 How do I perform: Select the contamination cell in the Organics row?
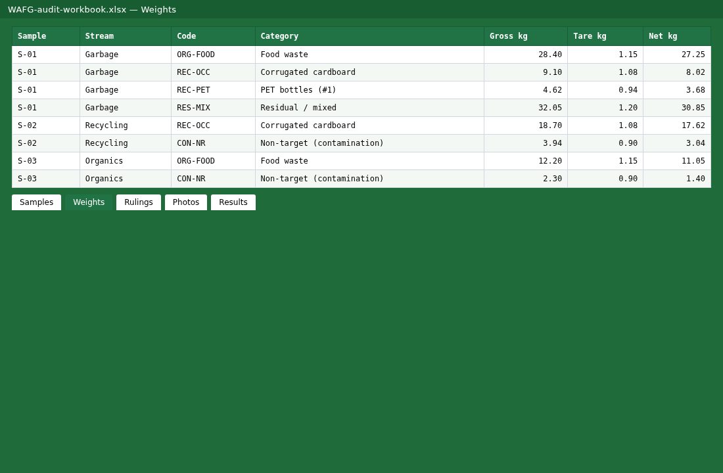[369, 179]
